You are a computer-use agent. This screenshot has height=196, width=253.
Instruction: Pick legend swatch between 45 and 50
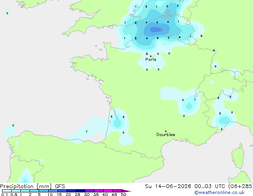117,191
